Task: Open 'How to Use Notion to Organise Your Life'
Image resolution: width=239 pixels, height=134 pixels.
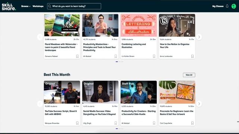Action: [x=174, y=45]
